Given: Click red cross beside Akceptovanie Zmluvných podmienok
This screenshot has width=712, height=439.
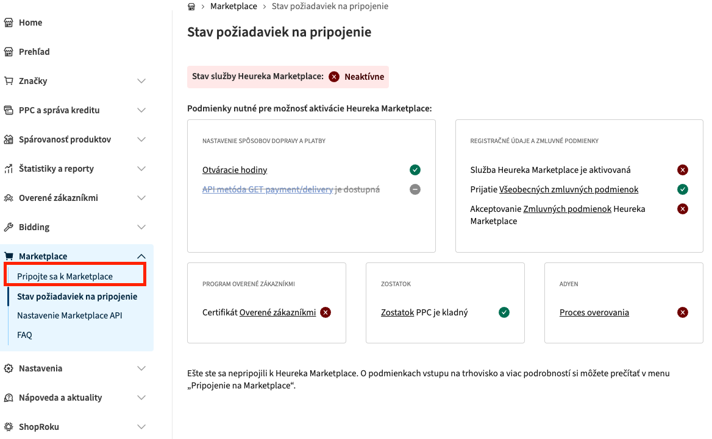Looking at the screenshot, I should (x=683, y=209).
